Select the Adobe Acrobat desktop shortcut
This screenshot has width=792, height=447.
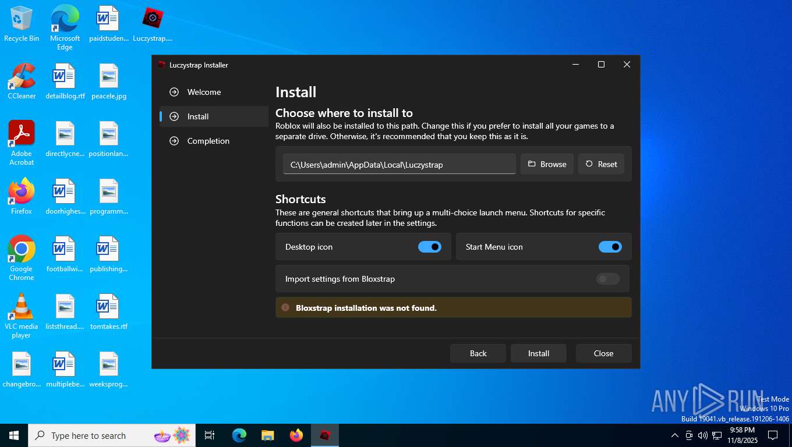[x=22, y=143]
